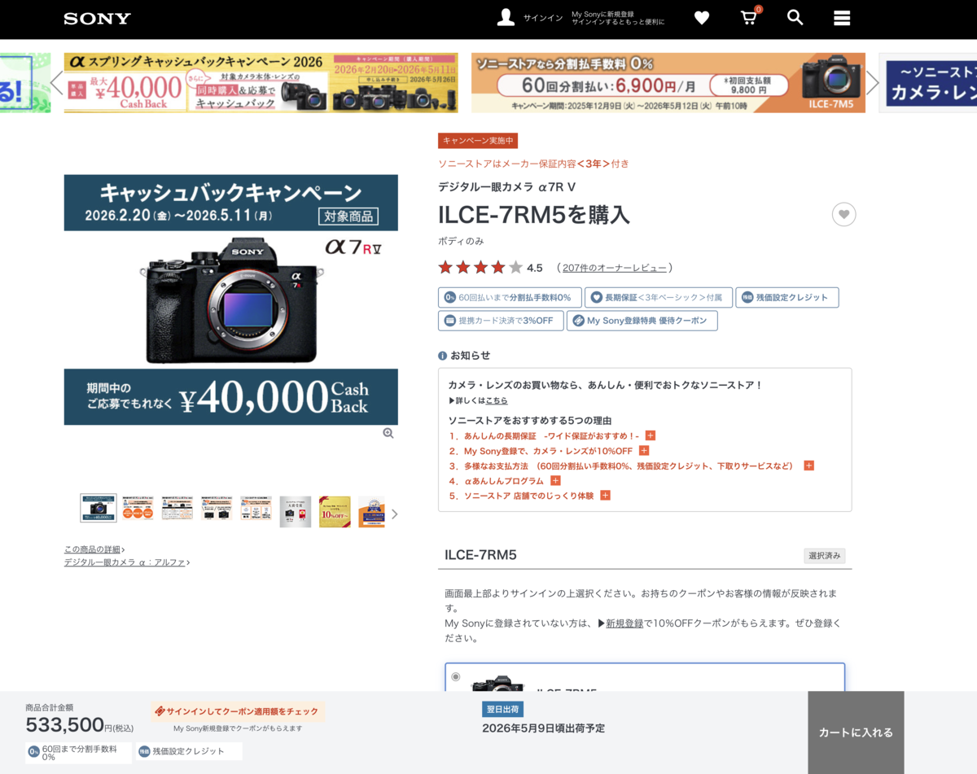Click the main α7R V product image
Screen dimensions: 977x774
(x=231, y=300)
